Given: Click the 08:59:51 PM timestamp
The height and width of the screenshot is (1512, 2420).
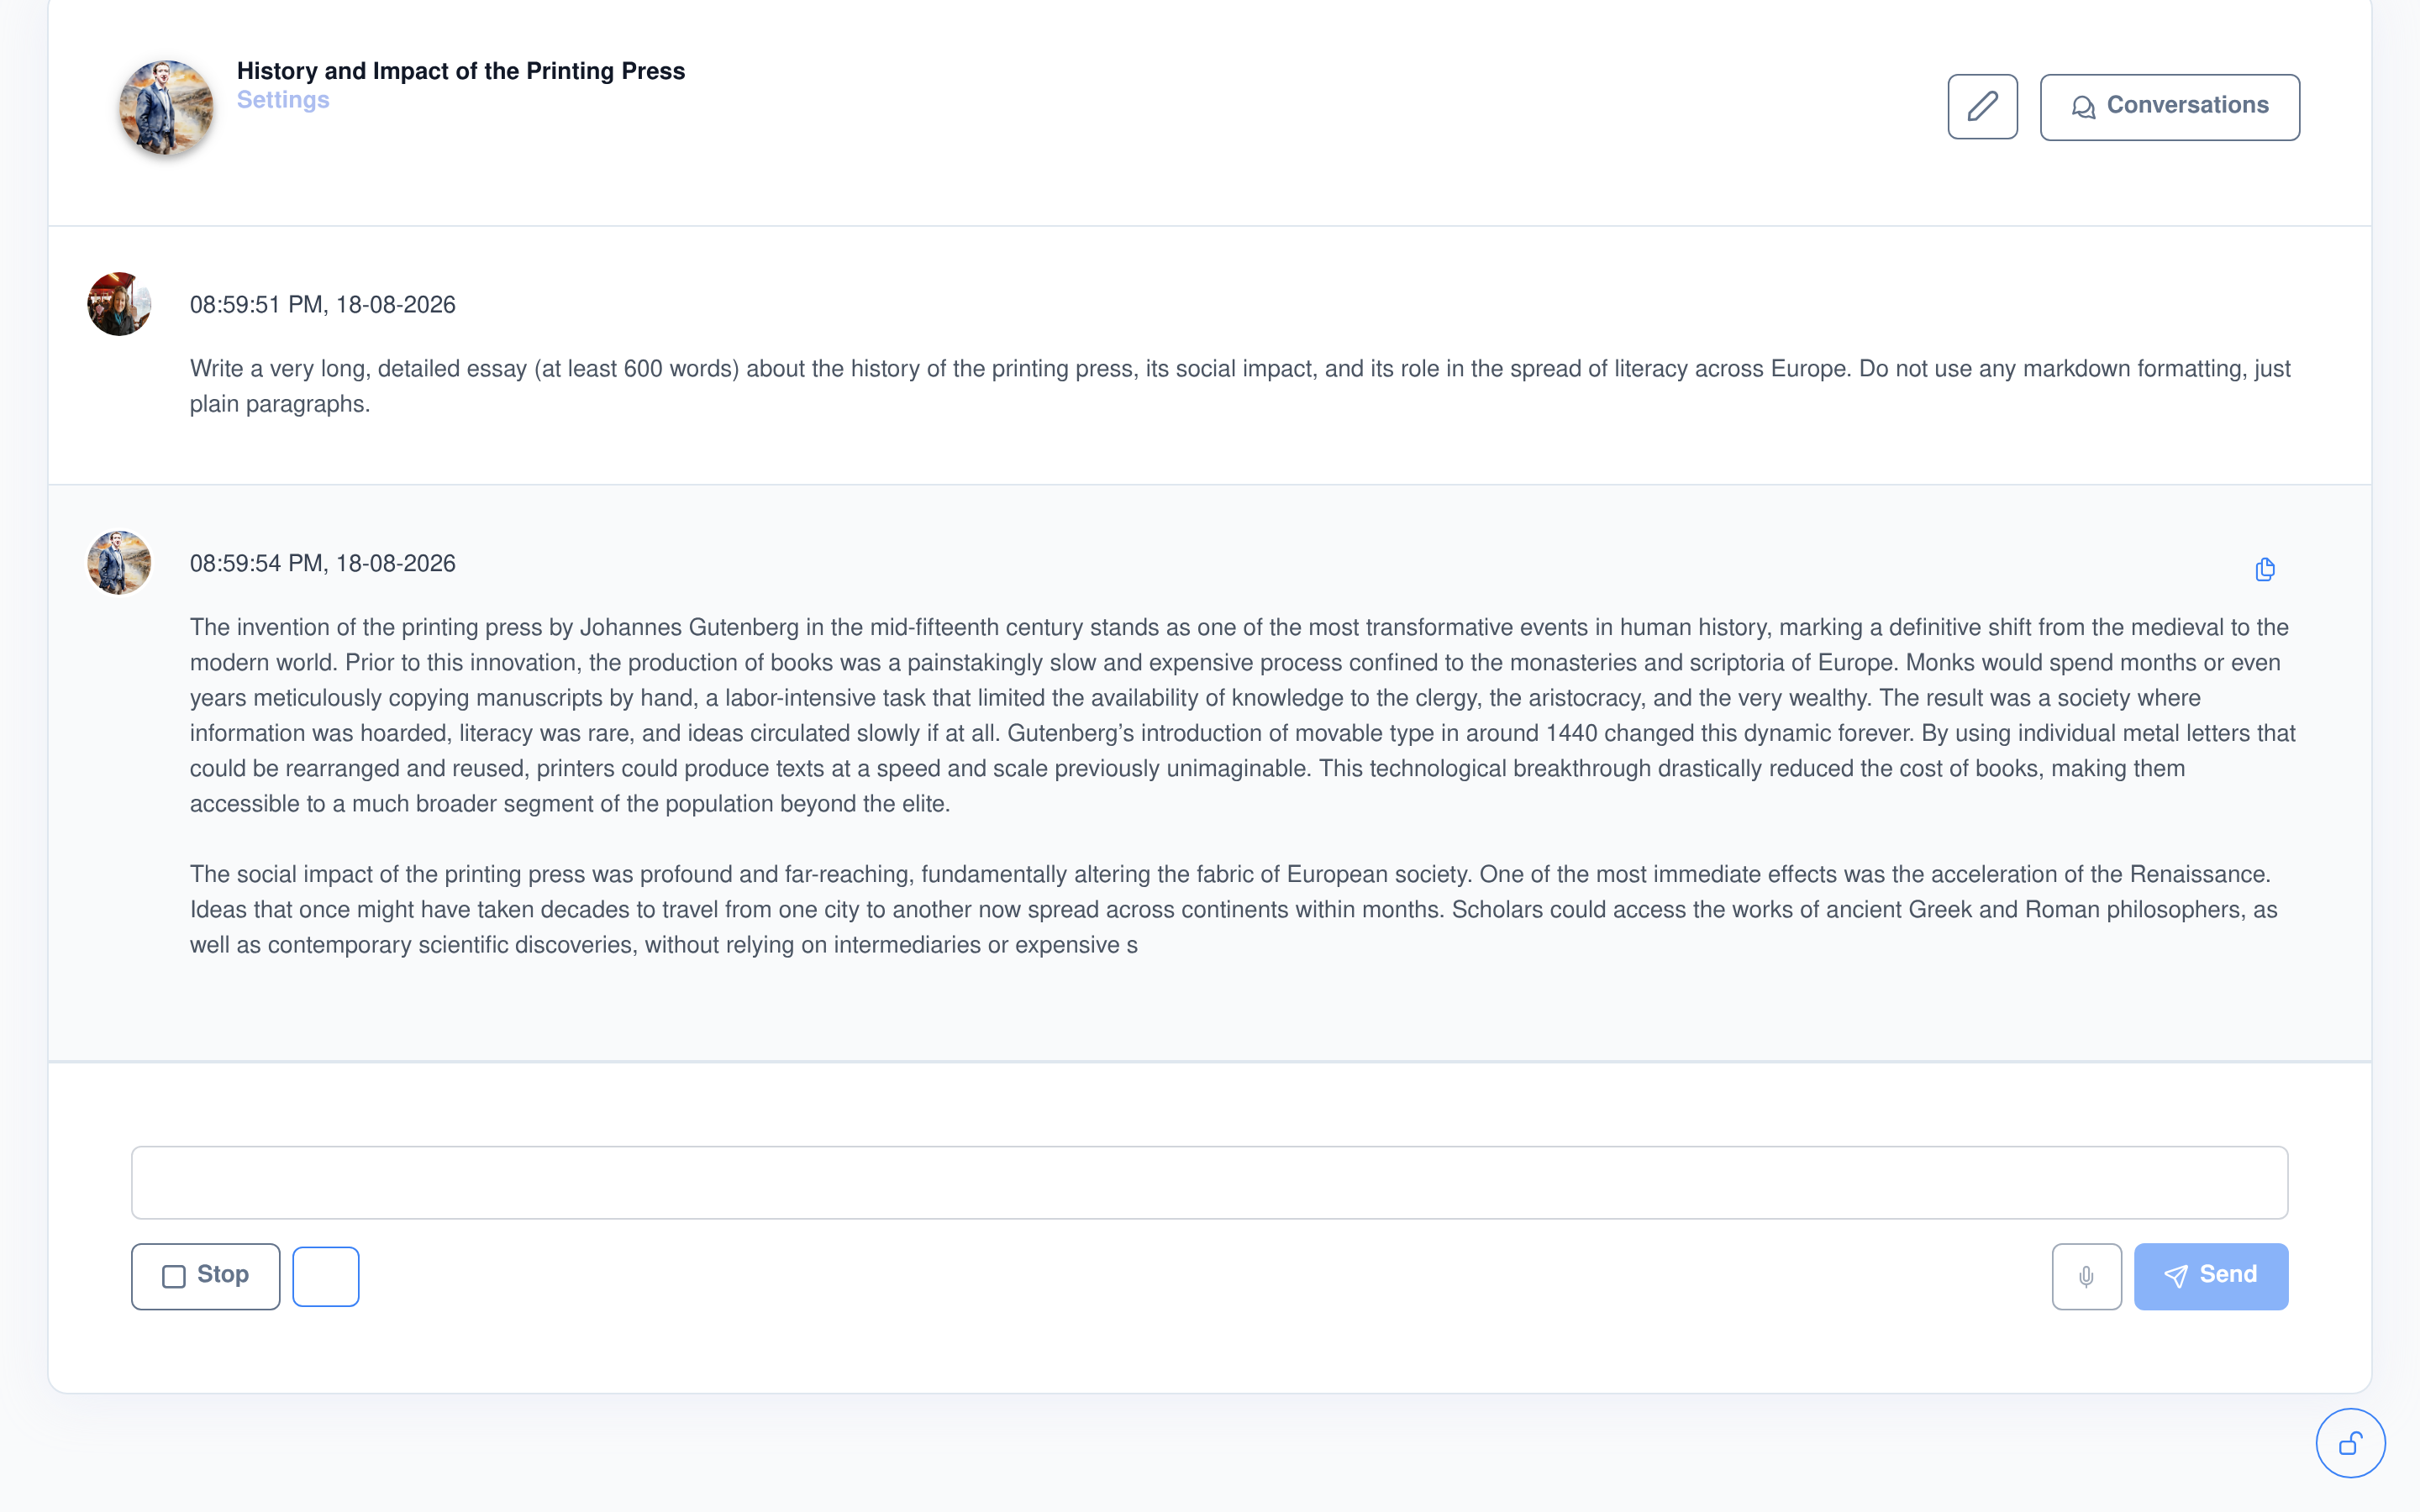Looking at the screenshot, I should click(323, 305).
